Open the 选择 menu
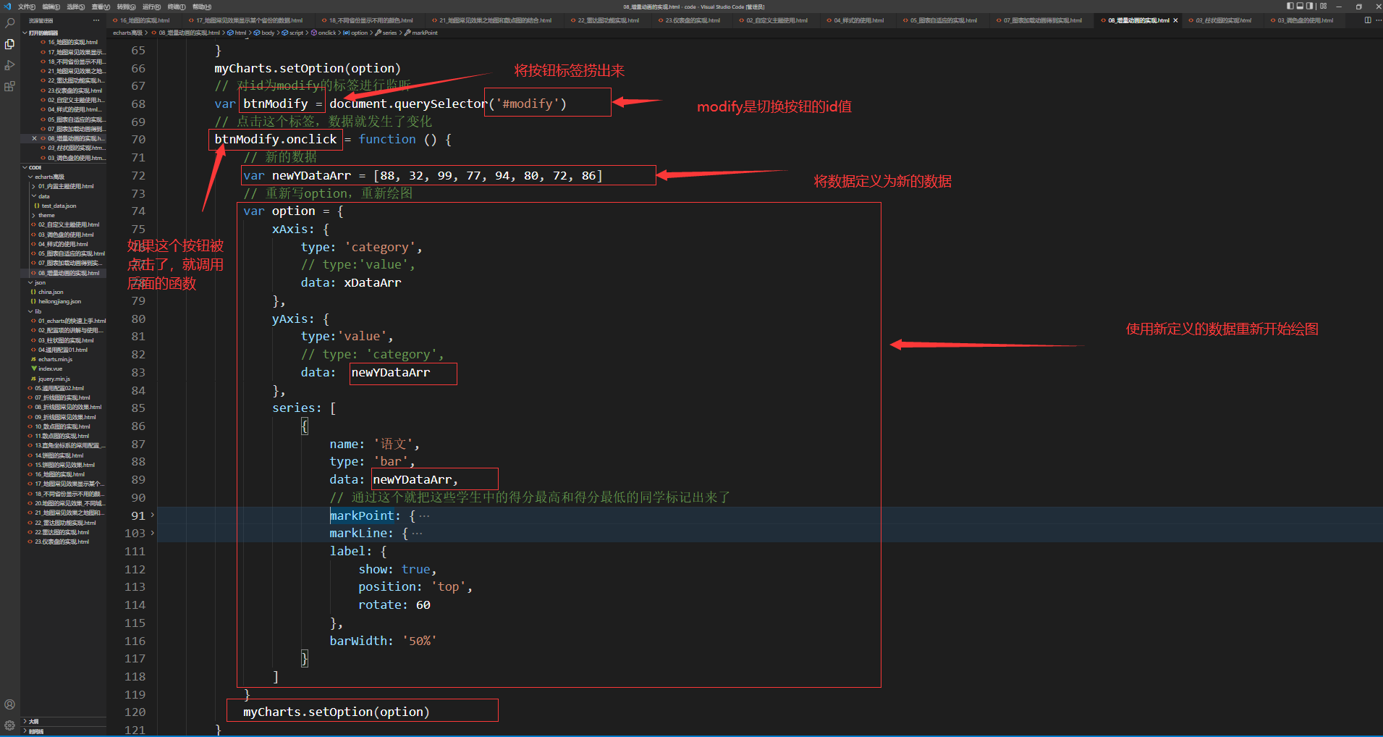 [x=76, y=7]
